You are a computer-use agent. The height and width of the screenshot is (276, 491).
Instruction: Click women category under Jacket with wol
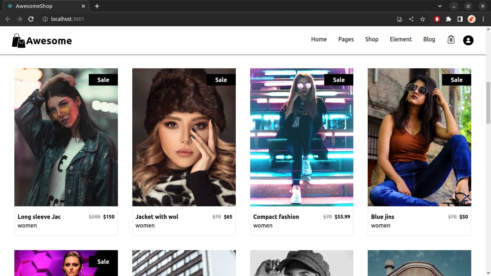click(145, 226)
